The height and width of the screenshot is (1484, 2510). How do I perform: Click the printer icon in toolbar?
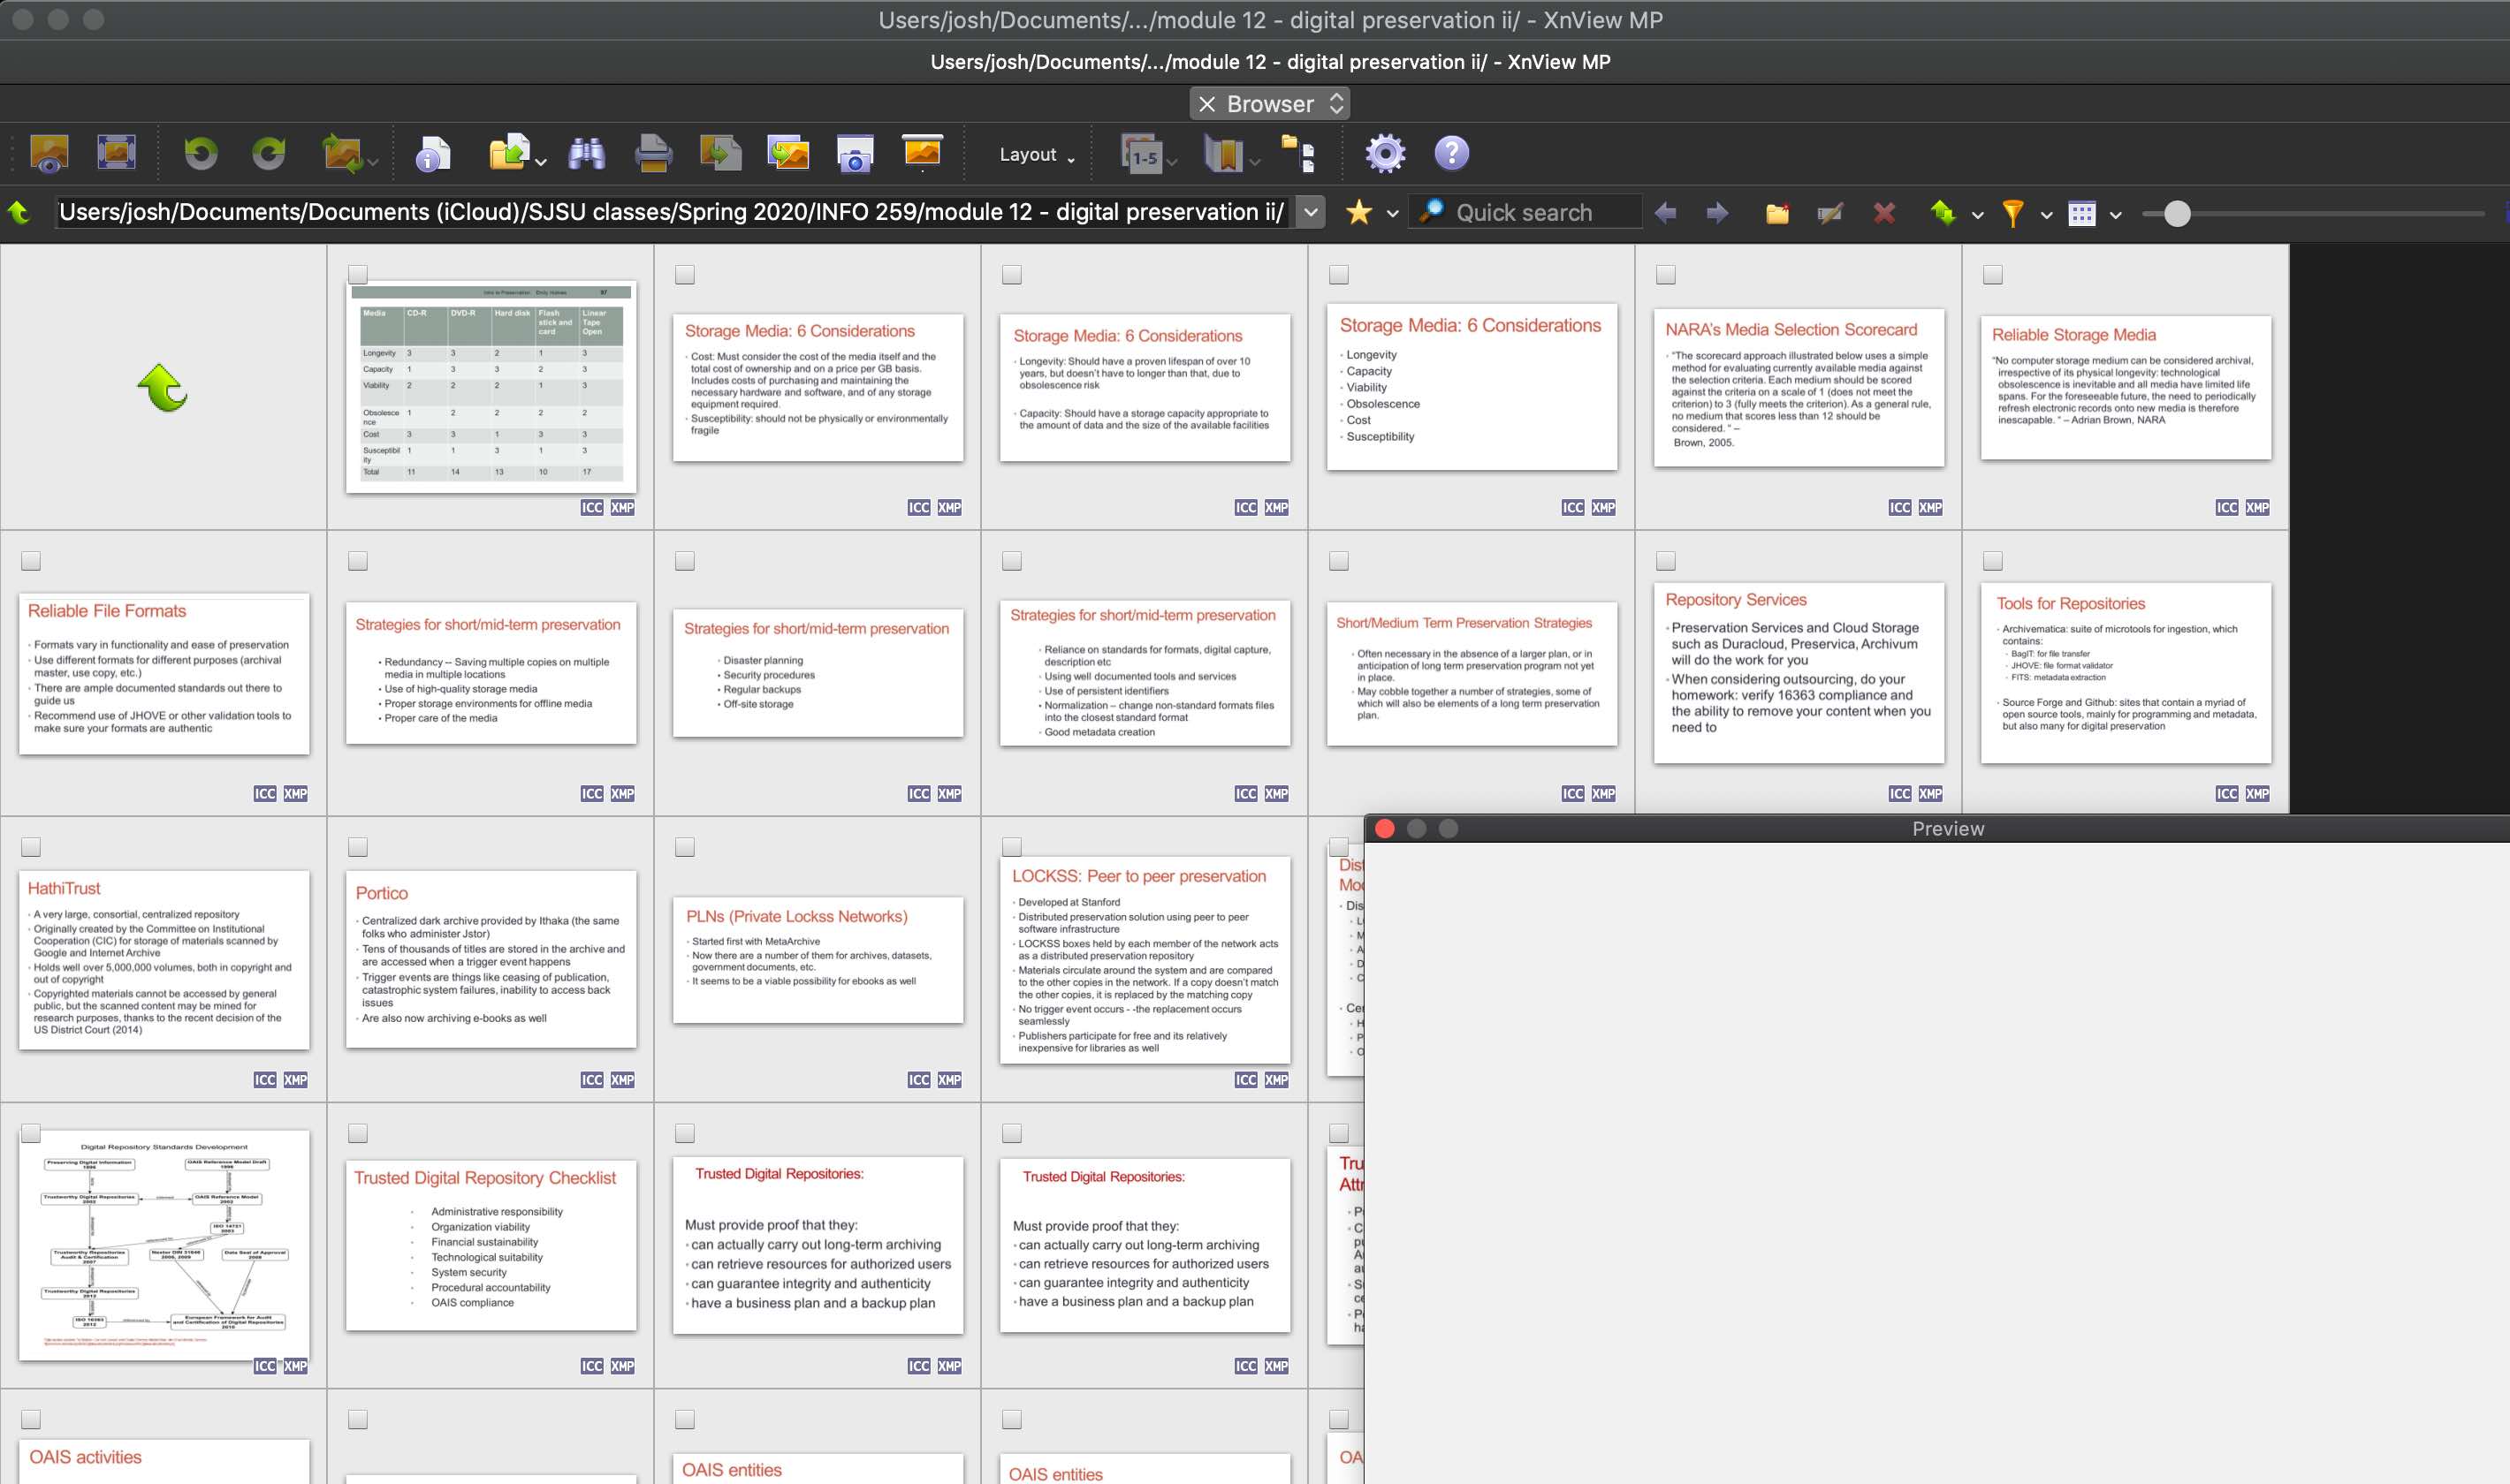653,153
